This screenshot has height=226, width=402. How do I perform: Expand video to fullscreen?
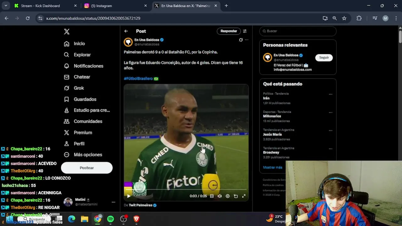[x=243, y=196]
